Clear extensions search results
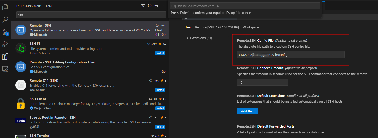378x138 pixels. (x=156, y=6)
